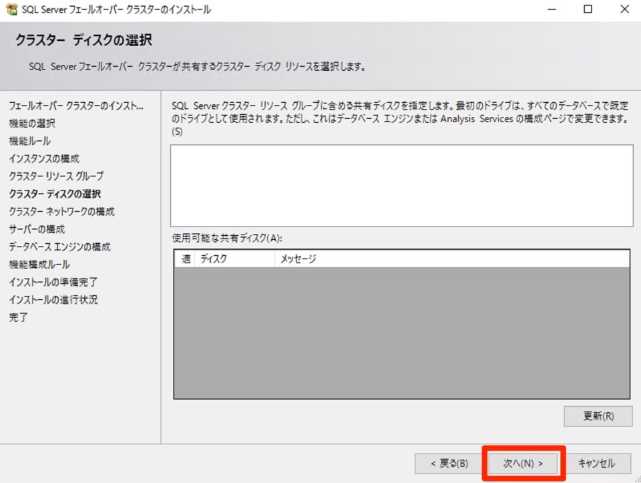
Task: Click the 適 column header
Action: coord(186,259)
